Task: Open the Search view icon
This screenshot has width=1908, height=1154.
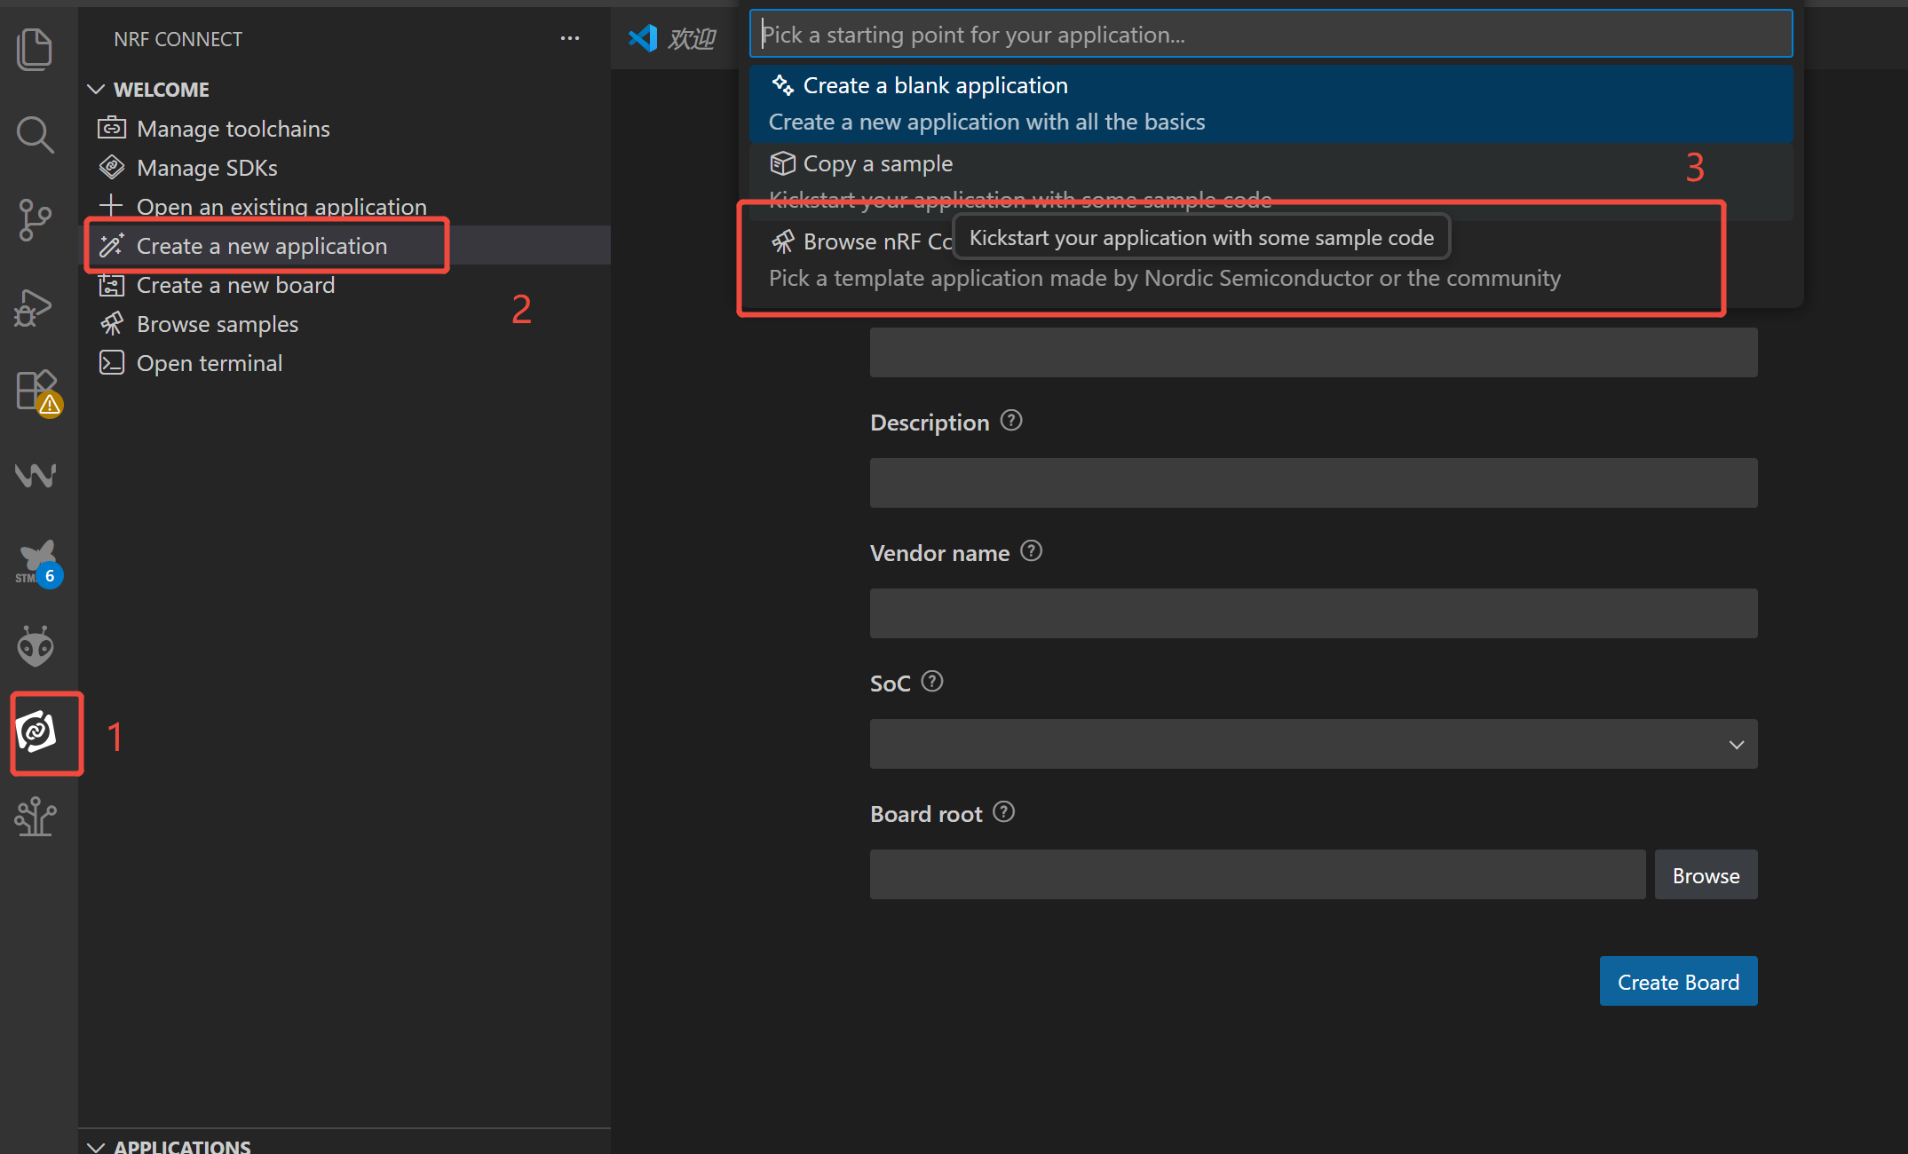Action: [35, 134]
